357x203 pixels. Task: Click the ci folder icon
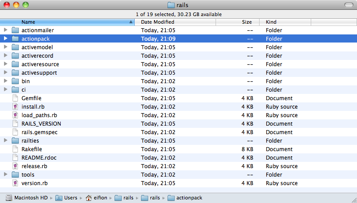coord(15,89)
